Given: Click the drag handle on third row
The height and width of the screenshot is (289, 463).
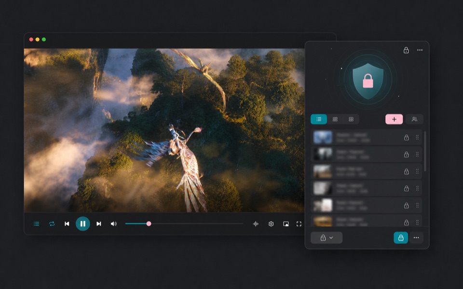Looking at the screenshot, I should [x=418, y=171].
